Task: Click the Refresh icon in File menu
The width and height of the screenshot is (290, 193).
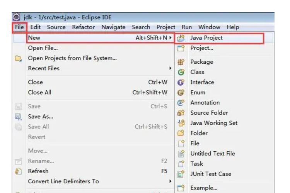Action: (18, 171)
